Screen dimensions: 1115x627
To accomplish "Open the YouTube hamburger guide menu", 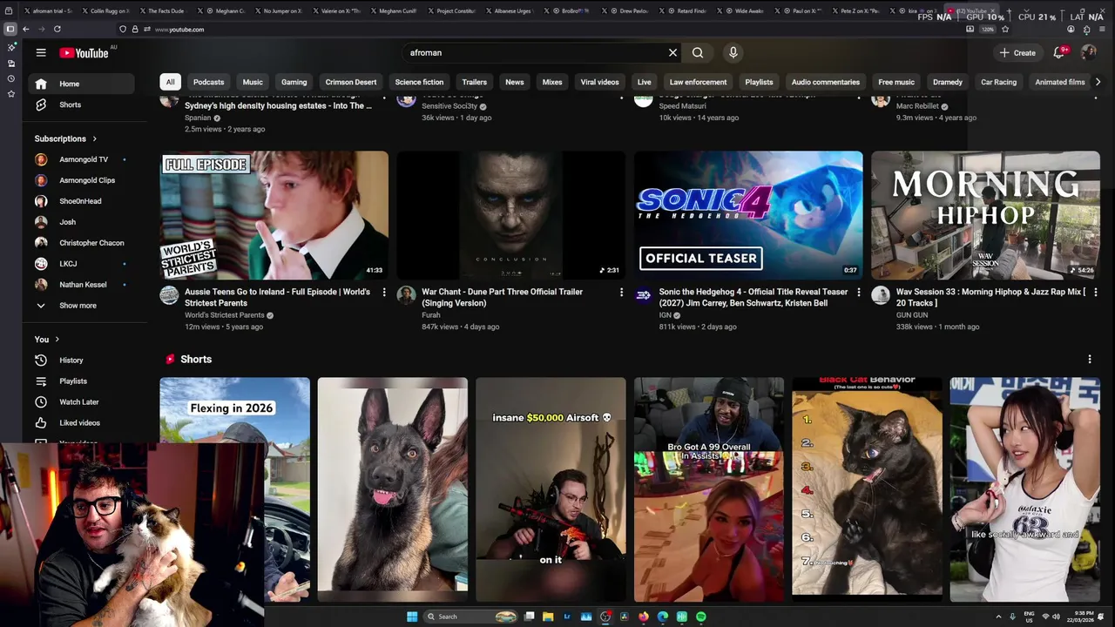I will click(x=41, y=53).
